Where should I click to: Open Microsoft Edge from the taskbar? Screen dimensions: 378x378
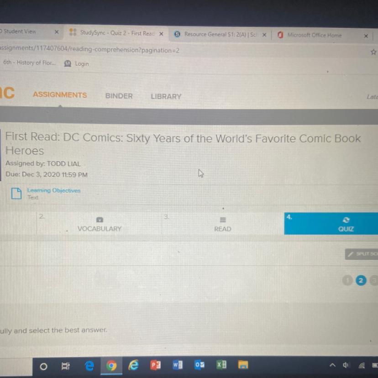[x=89, y=366]
